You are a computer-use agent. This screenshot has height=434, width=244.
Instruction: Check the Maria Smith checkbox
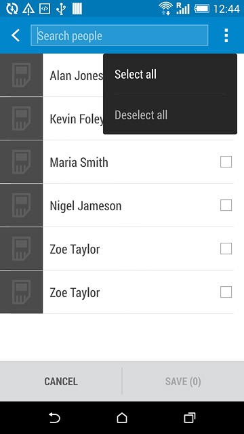point(226,162)
